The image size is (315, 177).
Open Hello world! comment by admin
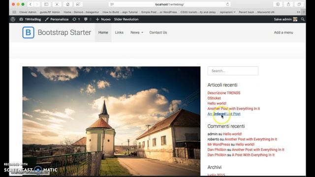tap(232, 134)
